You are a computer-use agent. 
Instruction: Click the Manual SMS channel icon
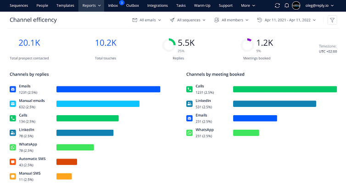click(13, 176)
